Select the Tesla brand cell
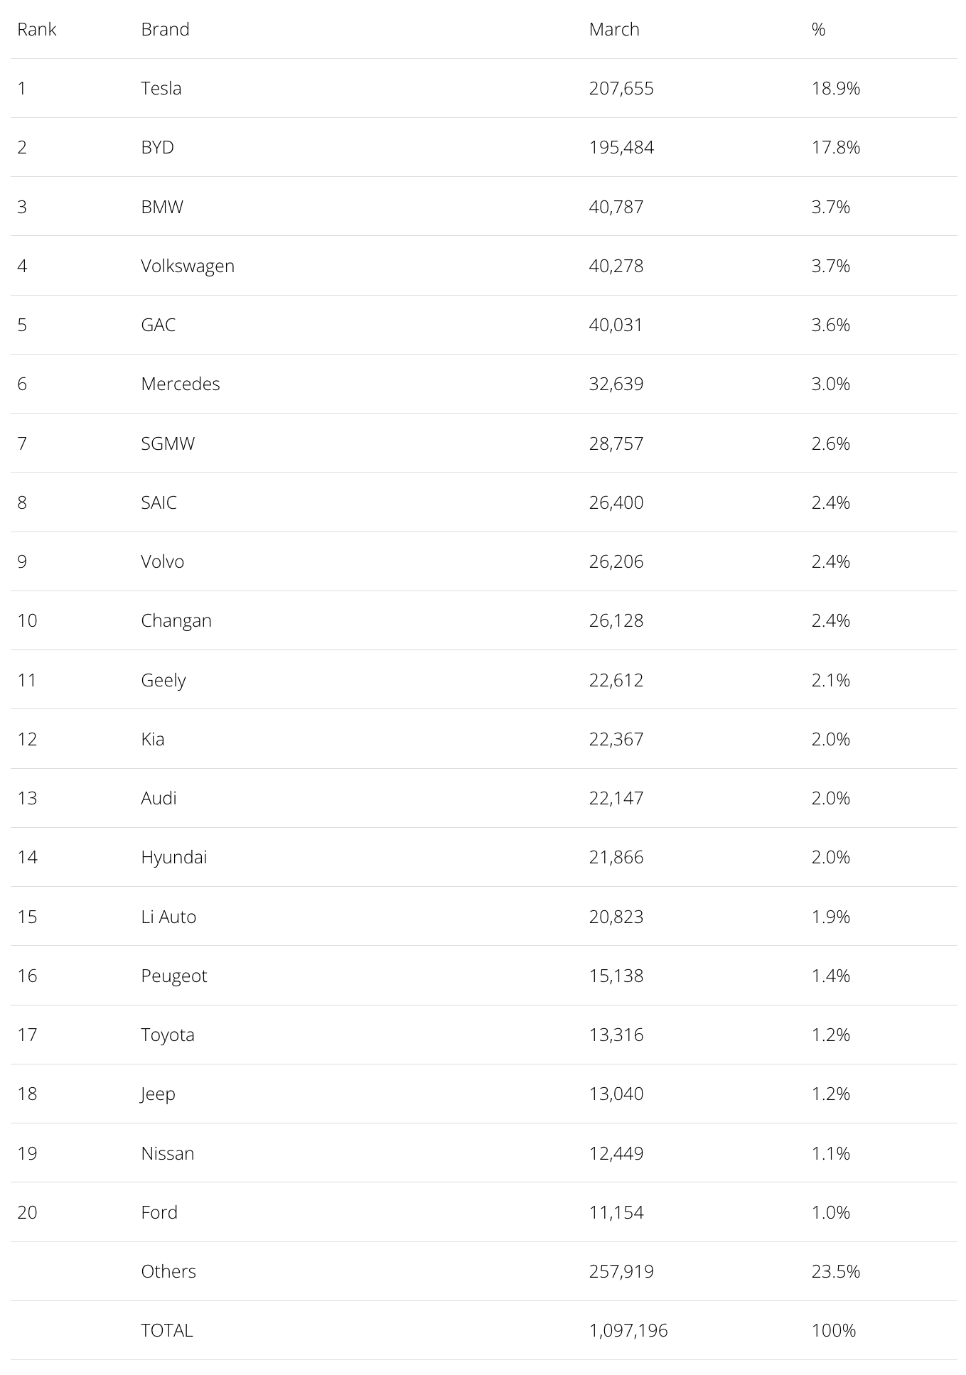966x1375 pixels. 161,88
